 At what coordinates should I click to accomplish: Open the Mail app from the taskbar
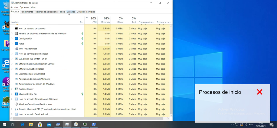coord(49,124)
